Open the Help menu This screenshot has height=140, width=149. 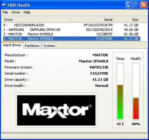tap(27, 12)
